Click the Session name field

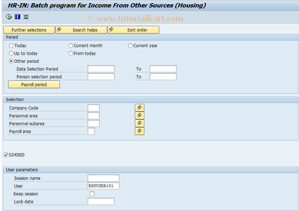(x=104, y=178)
